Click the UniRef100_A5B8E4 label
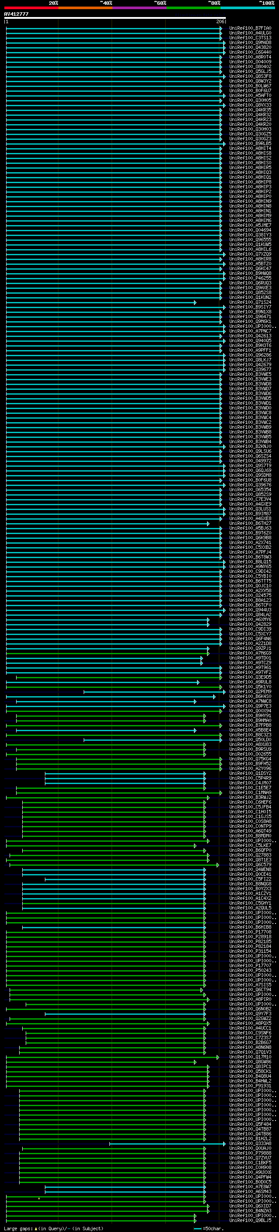This screenshot has height=1232, width=279. [x=250, y=730]
